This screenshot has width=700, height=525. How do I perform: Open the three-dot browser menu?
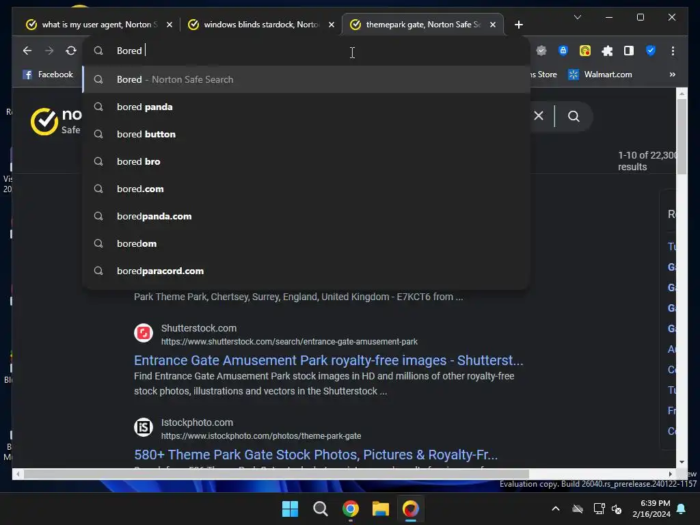coord(673,51)
